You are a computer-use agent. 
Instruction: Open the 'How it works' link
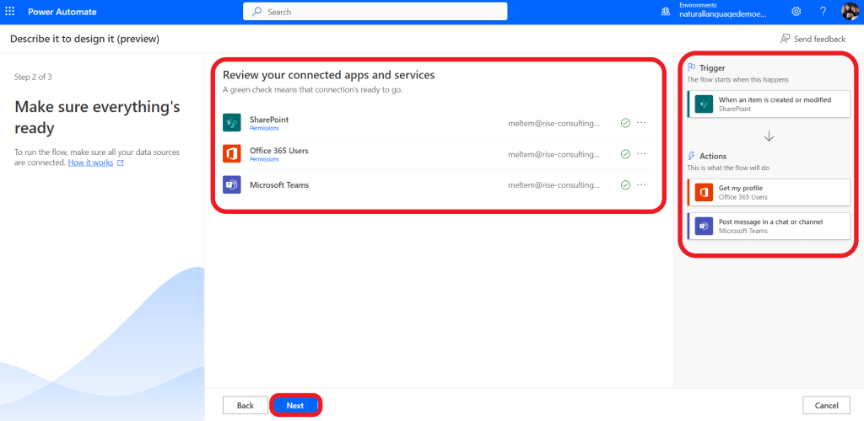click(x=91, y=163)
